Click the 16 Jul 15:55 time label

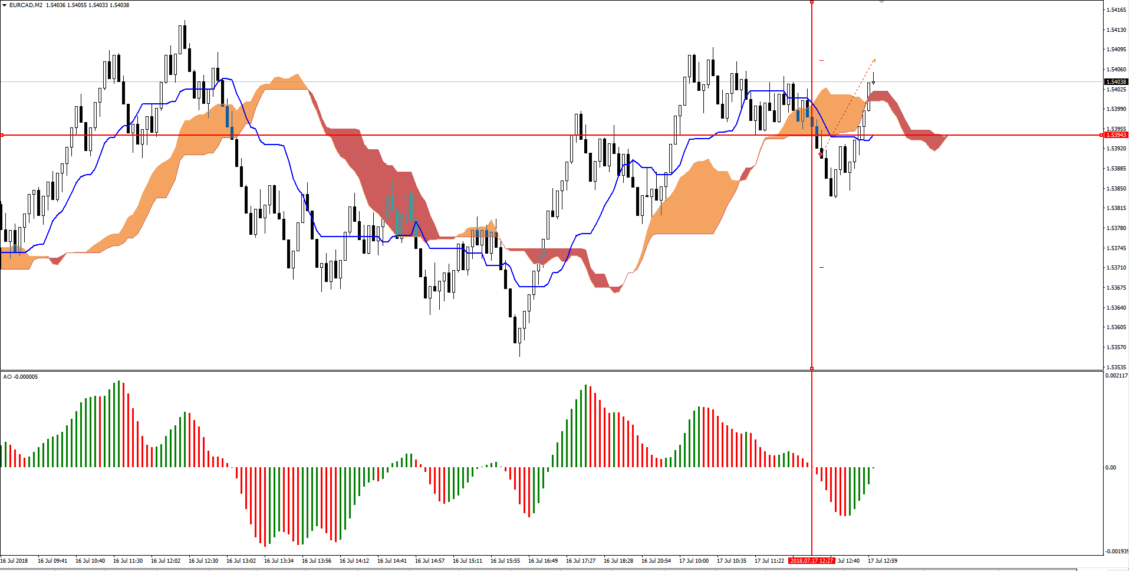tap(505, 561)
